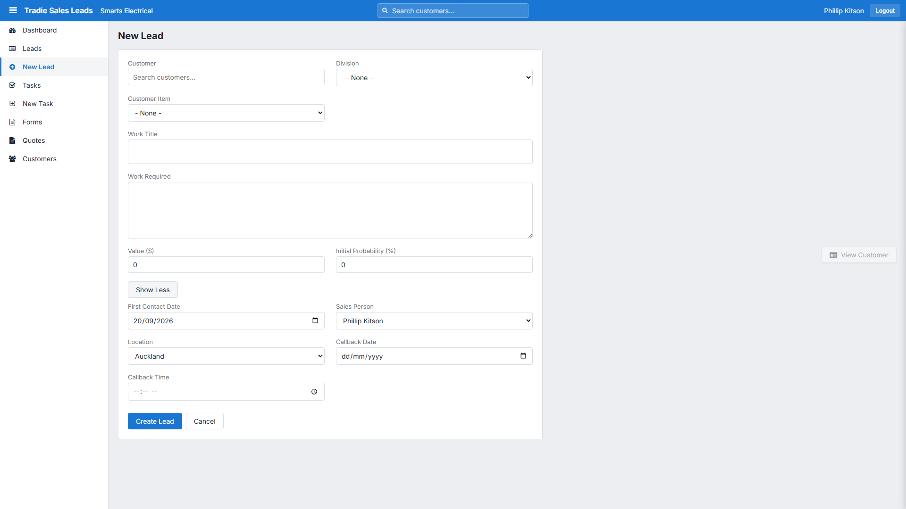Click the Cancel button

(x=205, y=421)
